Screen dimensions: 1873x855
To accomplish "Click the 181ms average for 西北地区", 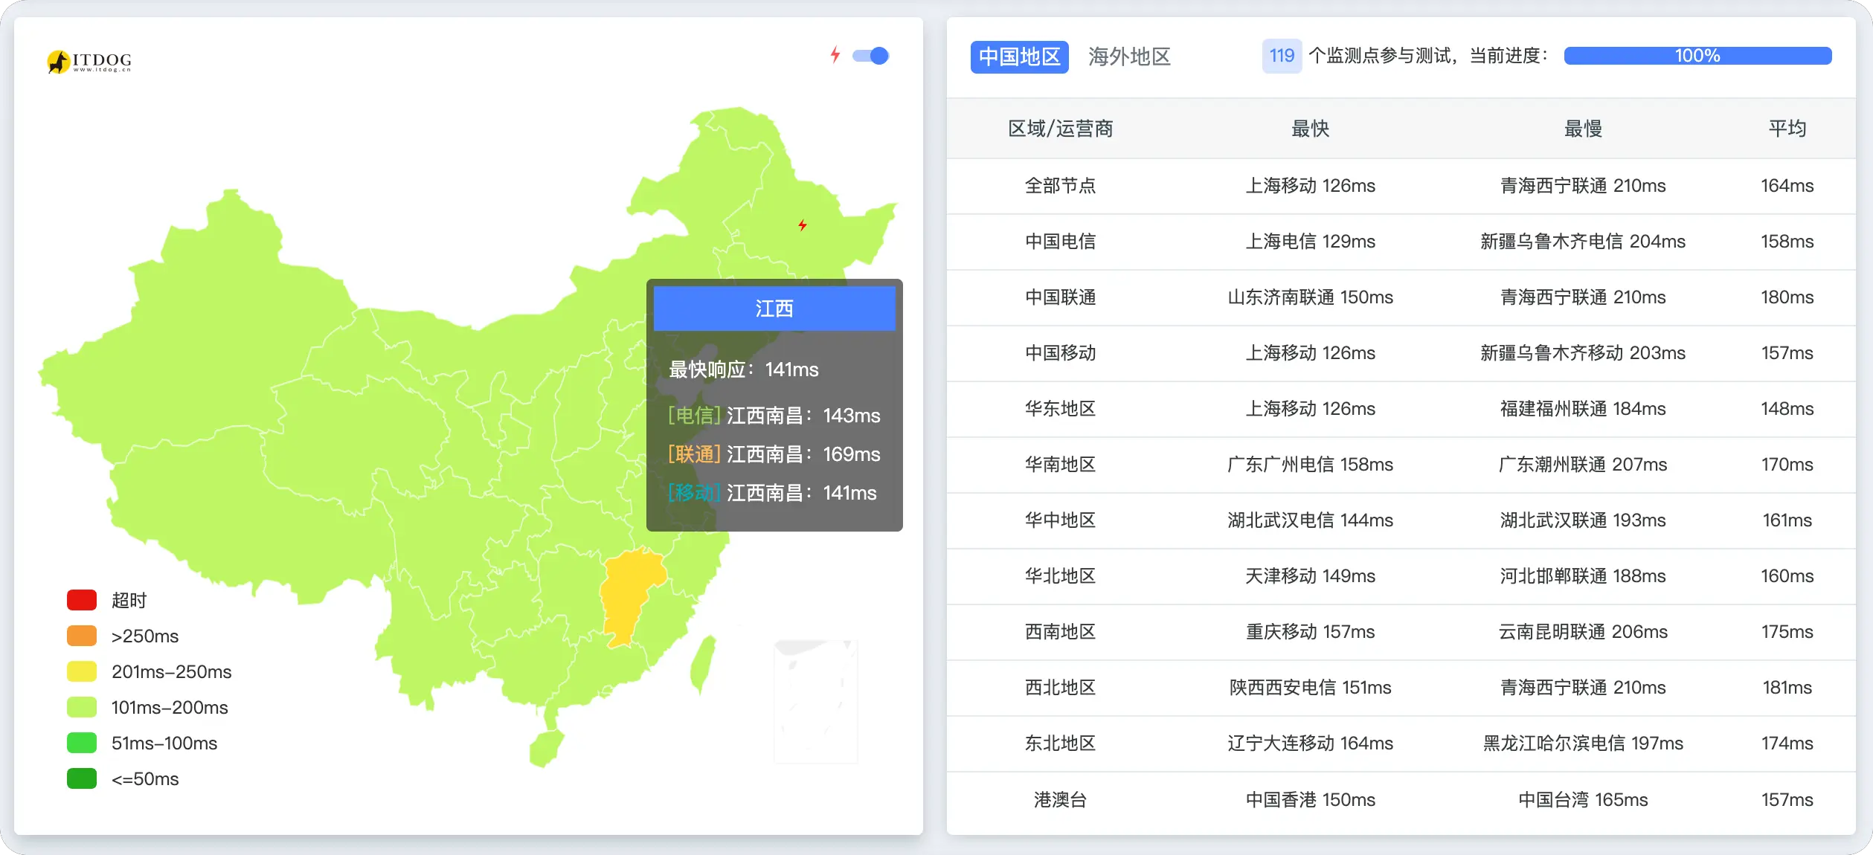I will [x=1787, y=687].
